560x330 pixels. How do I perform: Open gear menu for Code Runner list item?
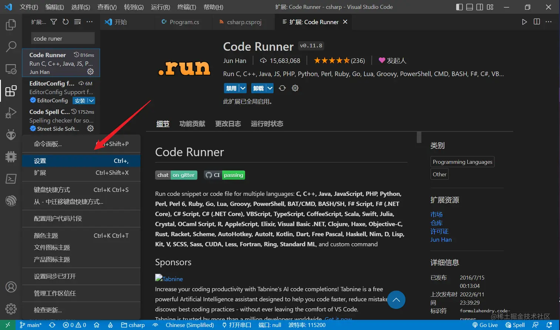[90, 71]
